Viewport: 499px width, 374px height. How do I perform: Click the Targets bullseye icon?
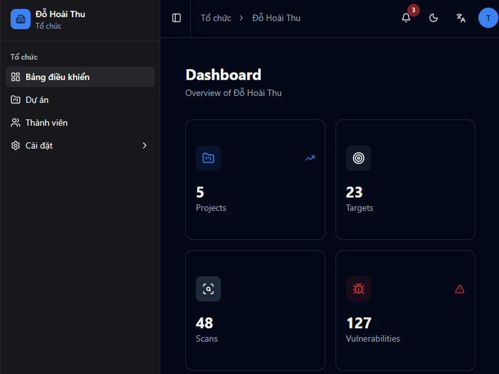pyautogui.click(x=359, y=158)
